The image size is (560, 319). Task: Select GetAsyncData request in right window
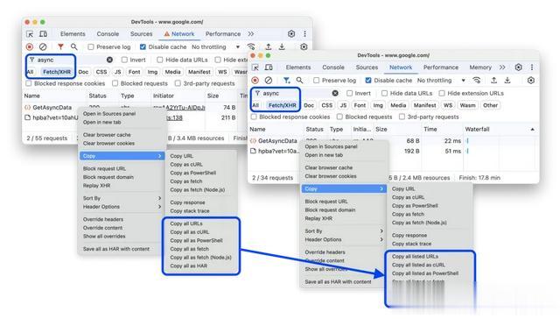point(277,141)
